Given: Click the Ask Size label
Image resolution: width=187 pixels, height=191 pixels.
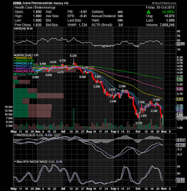Looking at the screenshot, I should (52, 16).
